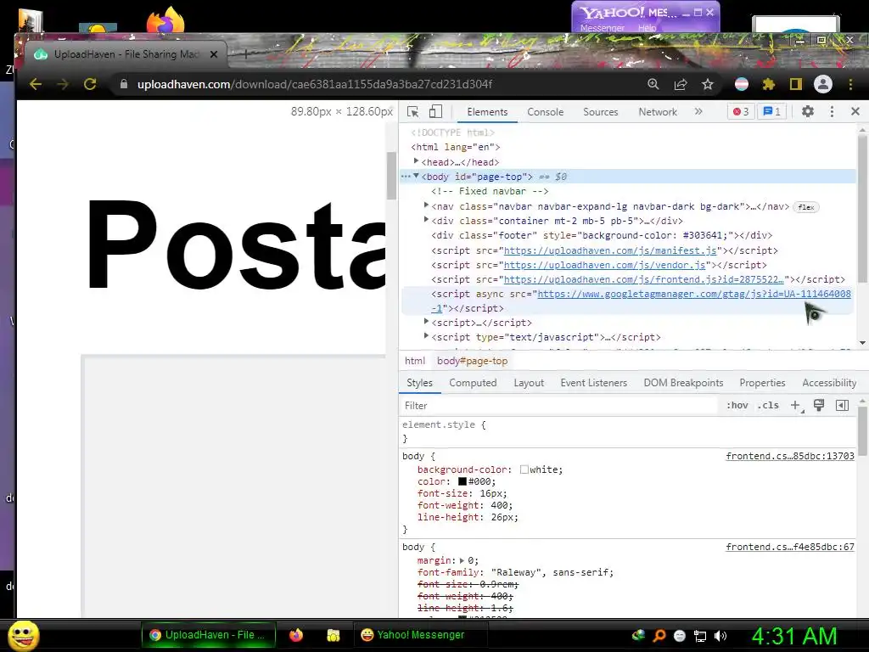Select the Fixed navbar comment line

[x=490, y=191]
